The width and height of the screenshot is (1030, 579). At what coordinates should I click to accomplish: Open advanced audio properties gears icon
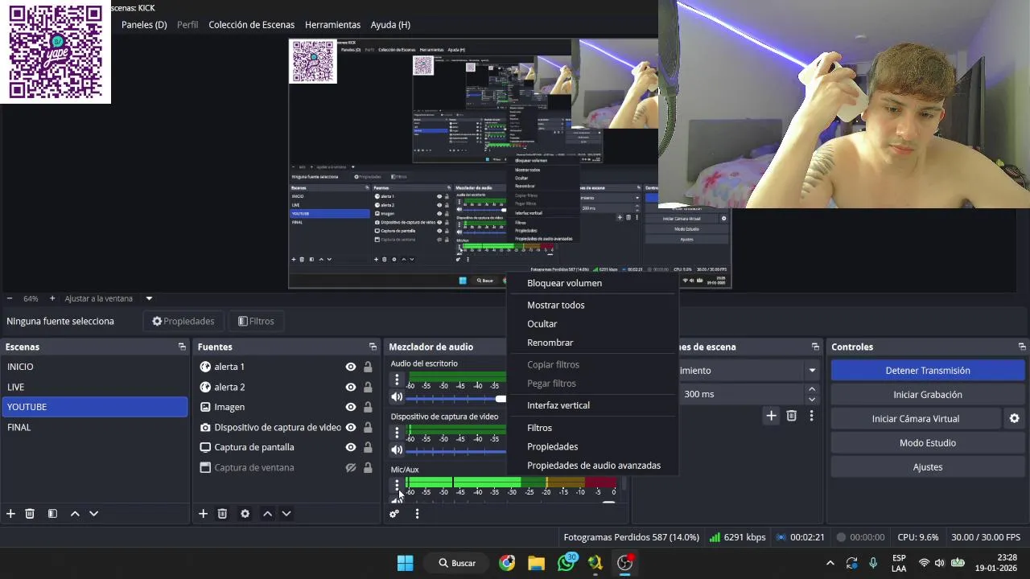tap(394, 514)
